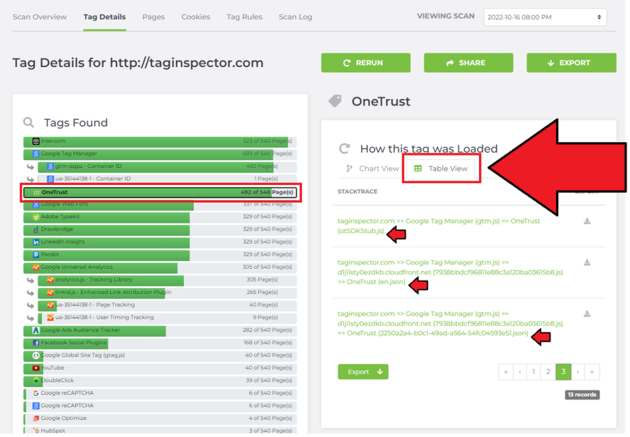This screenshot has width=630, height=437.
Task: Click the Google Ads Audience Tracker icon
Action: click(36, 330)
